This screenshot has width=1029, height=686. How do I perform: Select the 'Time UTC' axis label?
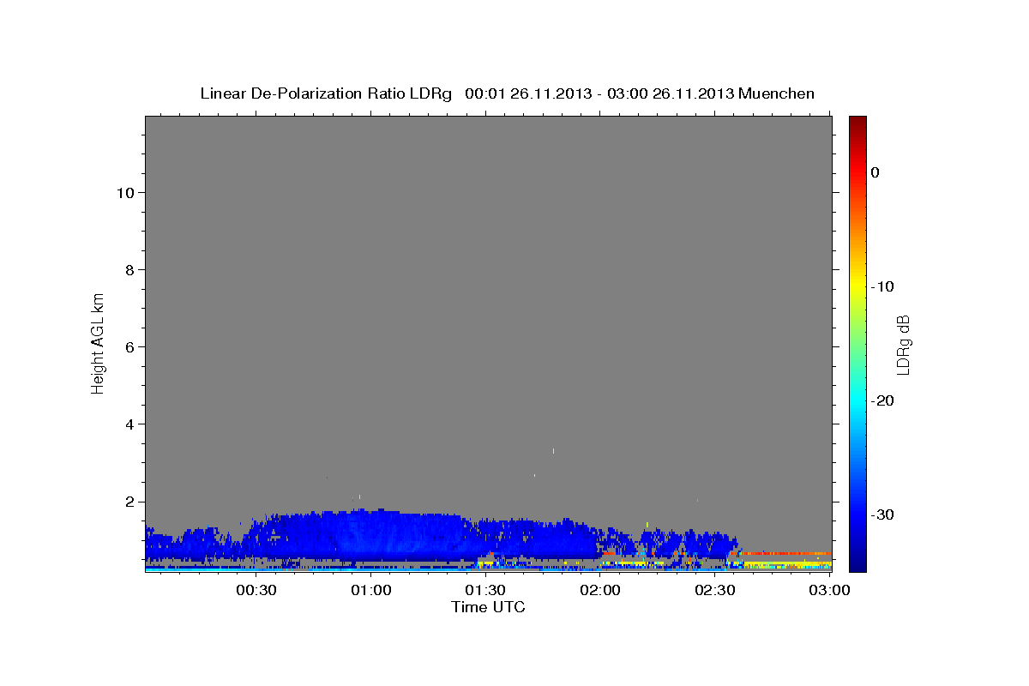click(x=488, y=607)
